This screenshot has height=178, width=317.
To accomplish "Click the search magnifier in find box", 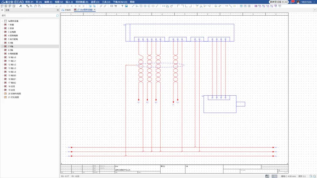I will (x=57, y=15).
